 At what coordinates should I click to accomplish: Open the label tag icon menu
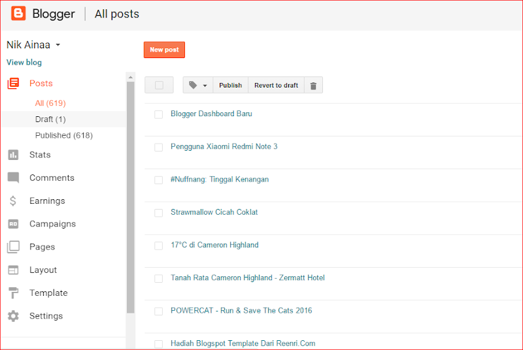[x=198, y=86]
